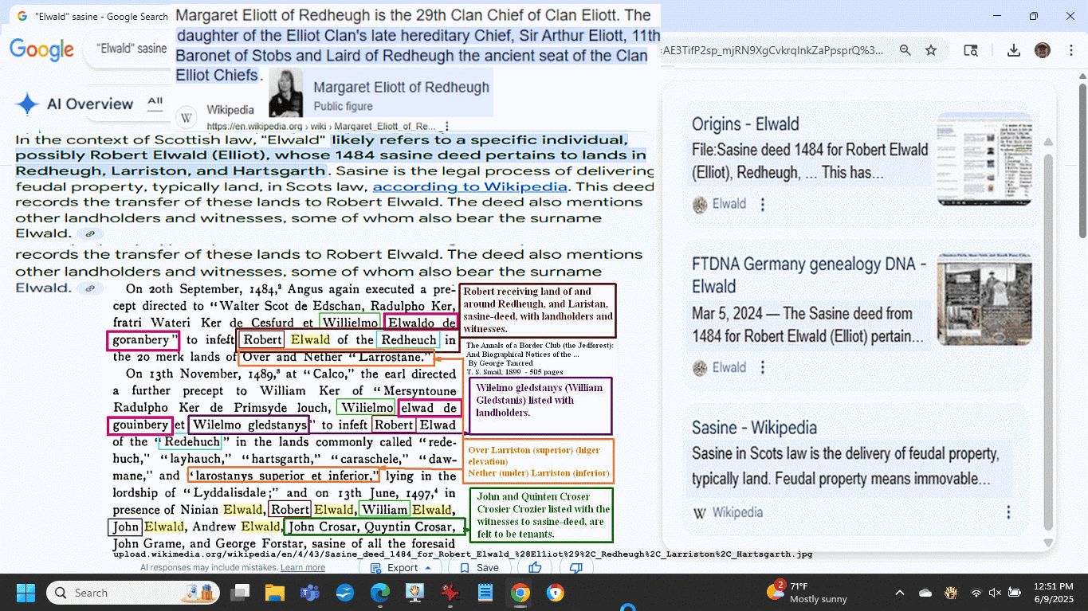Click the 'Wikipedia' source label on the Sasine card

737,512
